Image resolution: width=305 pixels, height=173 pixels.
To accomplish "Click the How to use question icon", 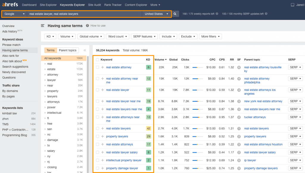I will (x=88, y=26).
